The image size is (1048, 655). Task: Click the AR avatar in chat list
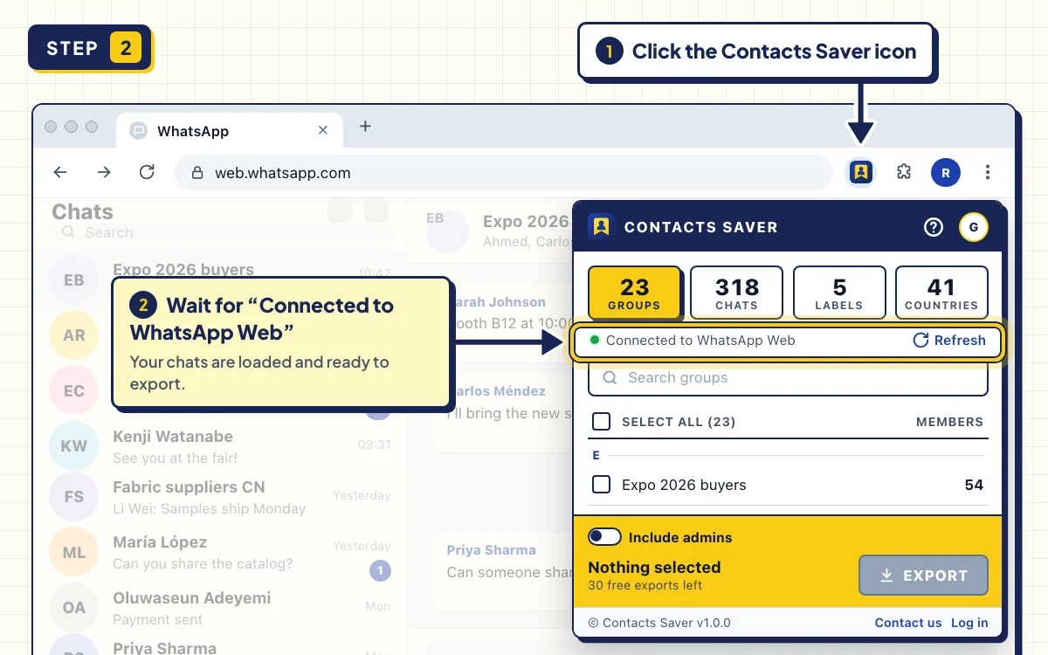[73, 334]
